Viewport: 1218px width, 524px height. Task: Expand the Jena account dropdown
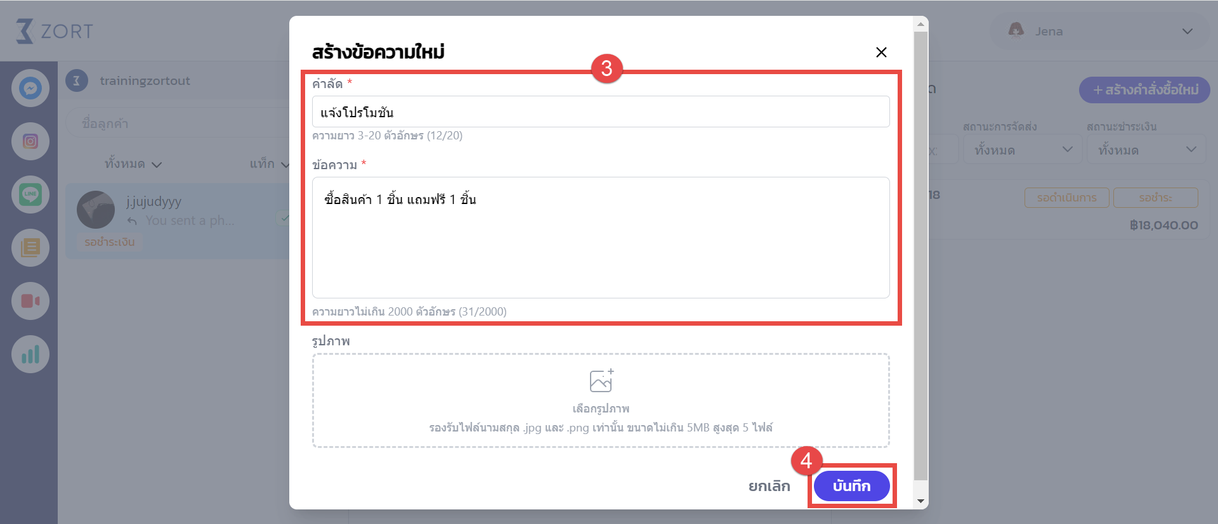point(1100,31)
